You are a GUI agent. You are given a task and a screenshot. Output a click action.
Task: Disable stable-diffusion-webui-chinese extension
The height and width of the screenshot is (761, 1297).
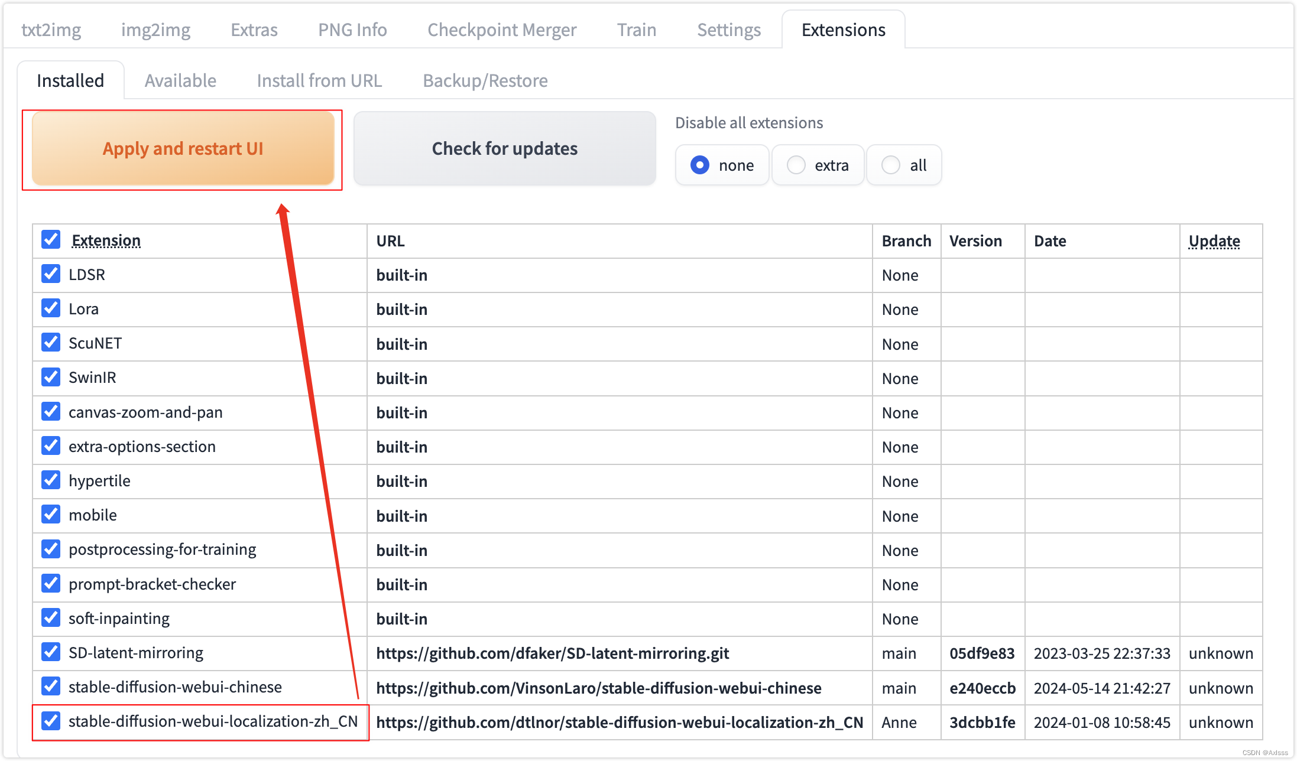tap(51, 688)
